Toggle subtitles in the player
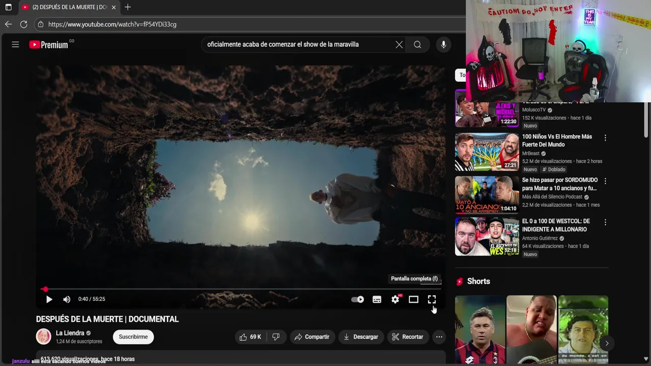Image resolution: width=651 pixels, height=366 pixels. [x=377, y=299]
